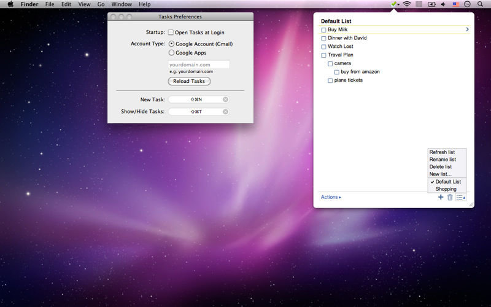Check the buy from amazon subtask

336,72
